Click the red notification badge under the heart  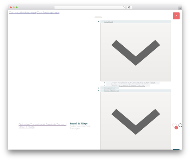coord(176,128)
